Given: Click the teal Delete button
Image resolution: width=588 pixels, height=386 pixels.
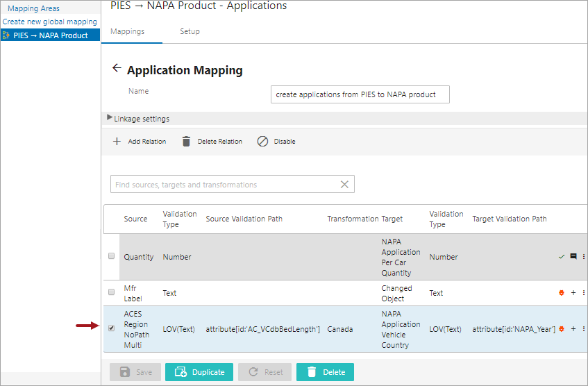Looking at the screenshot, I should point(325,372).
